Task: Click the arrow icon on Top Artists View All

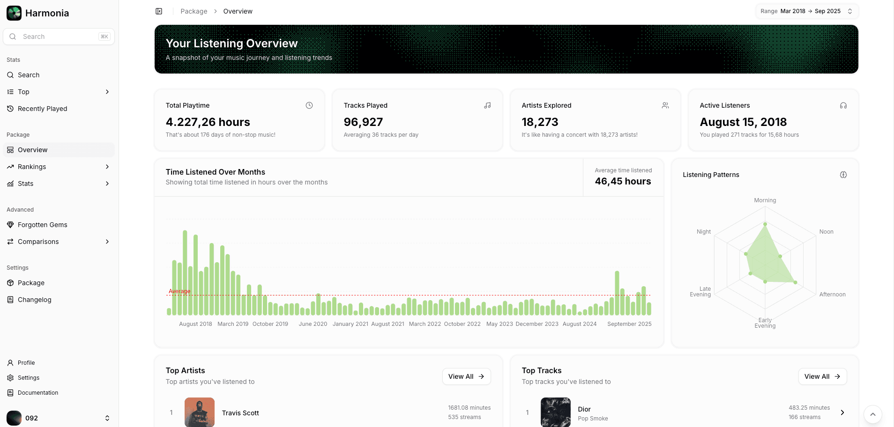Action: pos(481,376)
